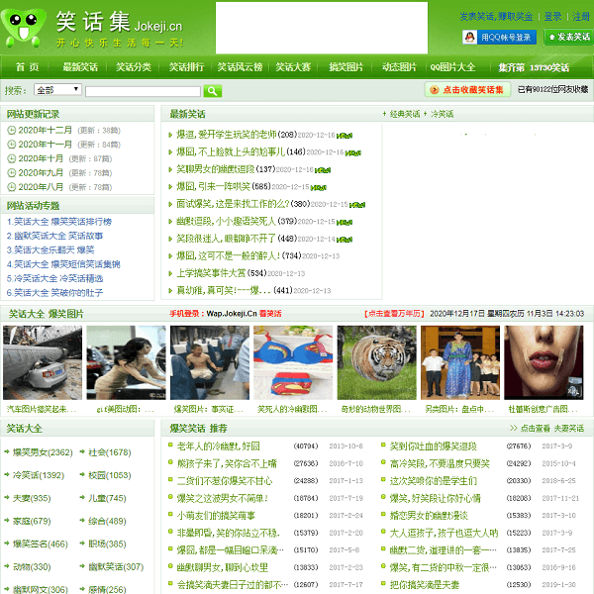Click the QQ penguin login icon
Viewport: 594px width, 594px height.
click(469, 37)
